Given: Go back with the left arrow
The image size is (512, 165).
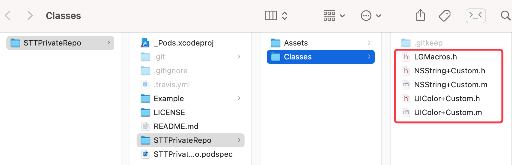Looking at the screenshot, I should pos(8,15).
